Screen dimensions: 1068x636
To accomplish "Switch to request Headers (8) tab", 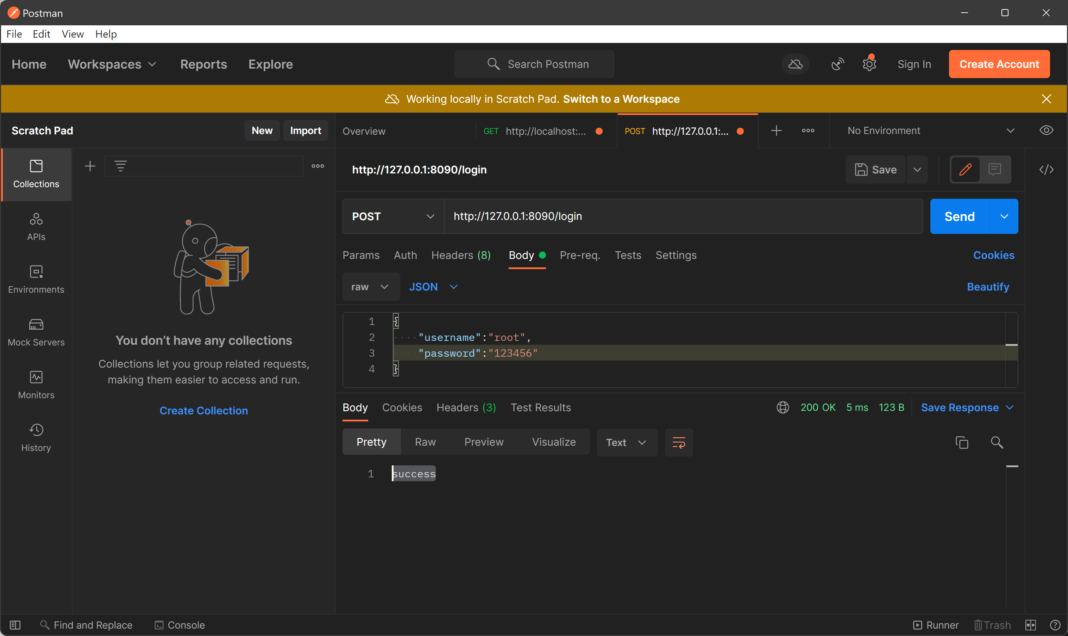I will point(461,255).
